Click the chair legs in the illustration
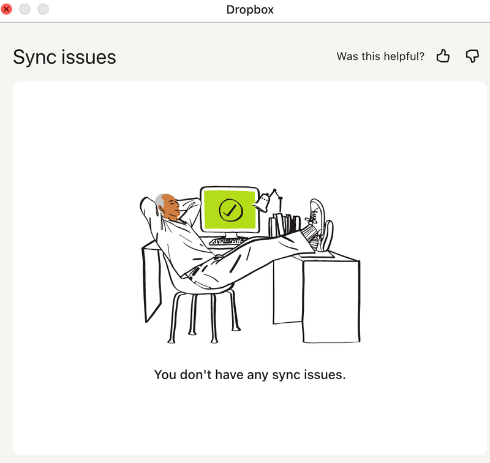The width and height of the screenshot is (490, 463). click(x=192, y=315)
